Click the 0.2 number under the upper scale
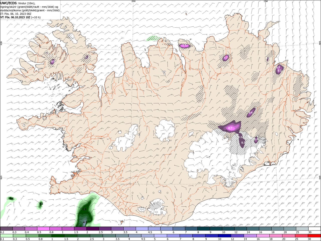The width and height of the screenshot is (321, 241). 2,232
